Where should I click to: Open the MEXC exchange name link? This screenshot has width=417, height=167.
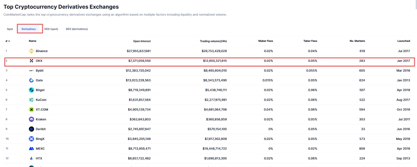click(40, 149)
